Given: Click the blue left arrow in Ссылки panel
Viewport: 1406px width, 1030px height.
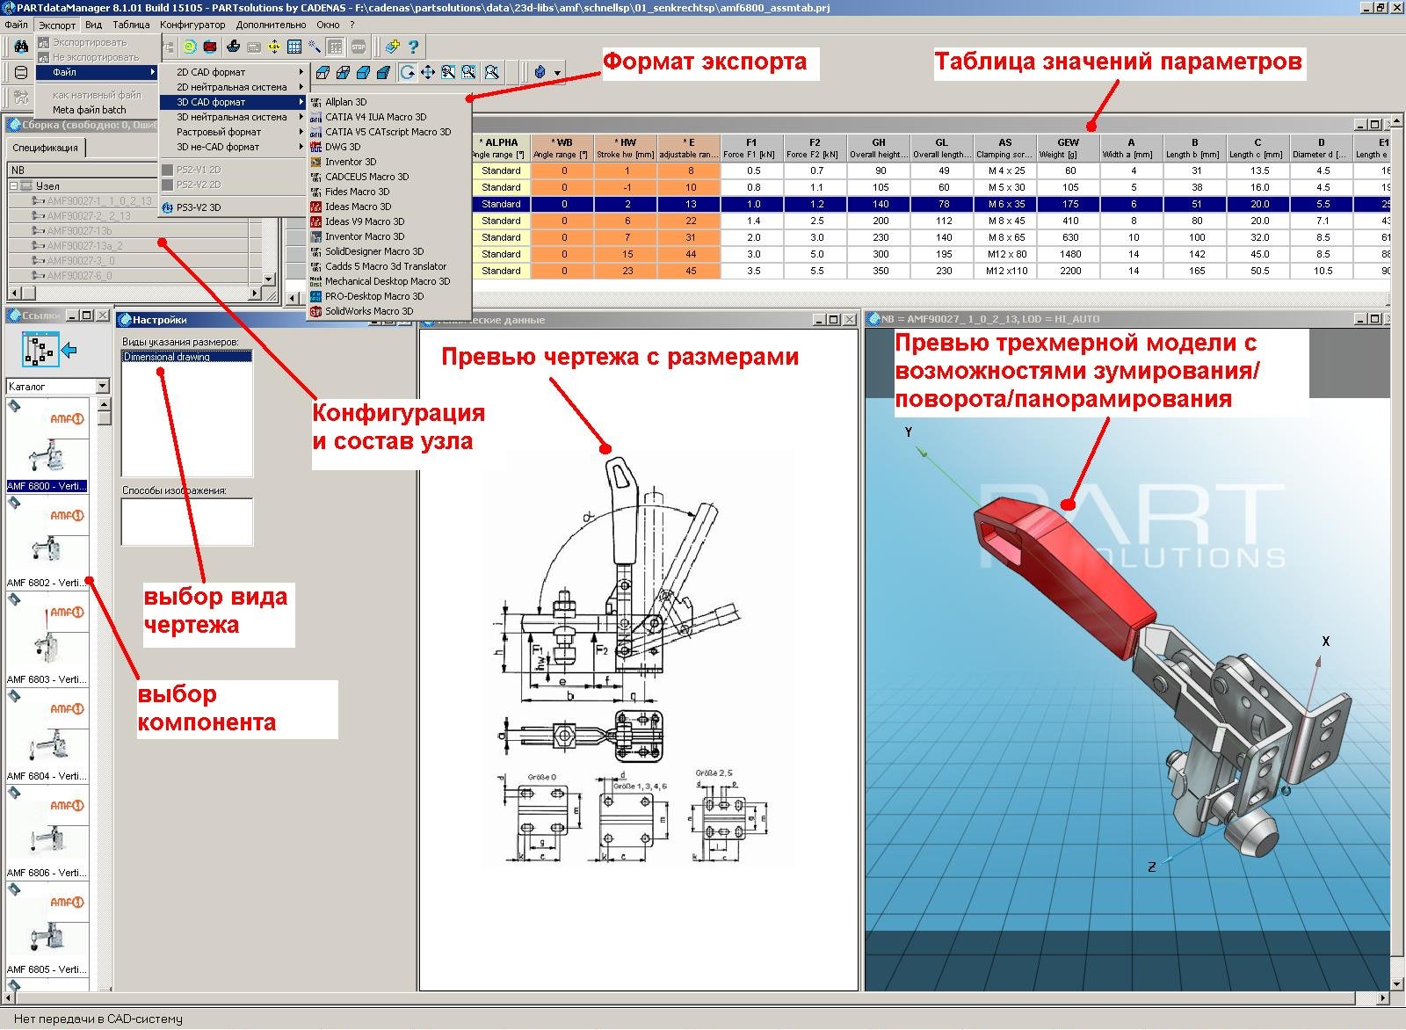Looking at the screenshot, I should tap(69, 351).
